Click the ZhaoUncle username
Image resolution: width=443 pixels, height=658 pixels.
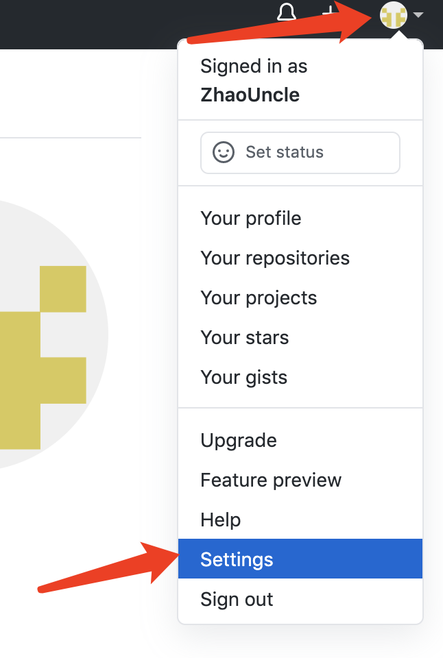tap(250, 95)
